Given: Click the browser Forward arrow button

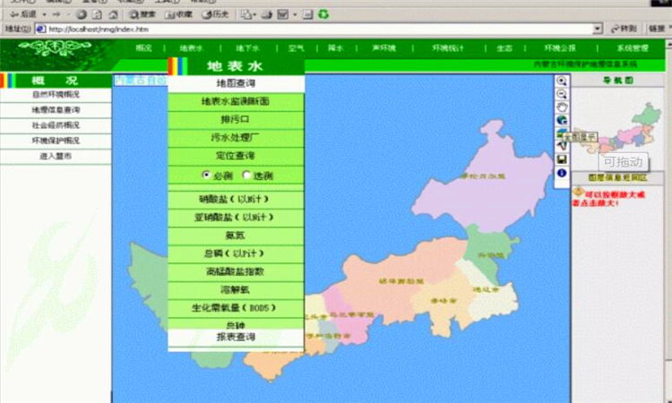Looking at the screenshot, I should point(56,14).
